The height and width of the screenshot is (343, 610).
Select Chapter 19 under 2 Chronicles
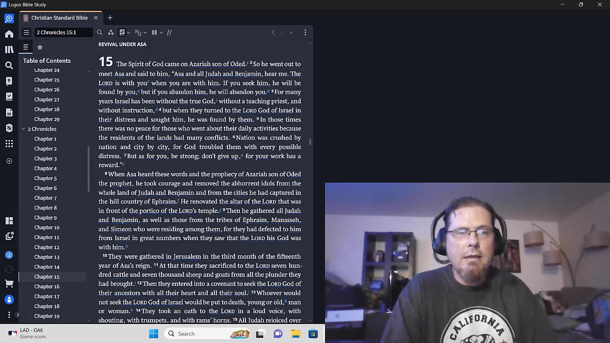pos(47,316)
